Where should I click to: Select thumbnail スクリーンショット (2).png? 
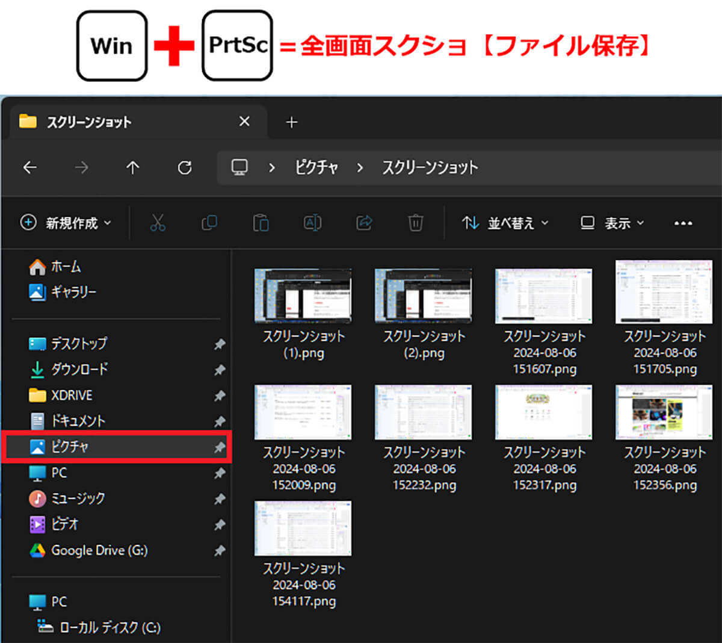(424, 296)
